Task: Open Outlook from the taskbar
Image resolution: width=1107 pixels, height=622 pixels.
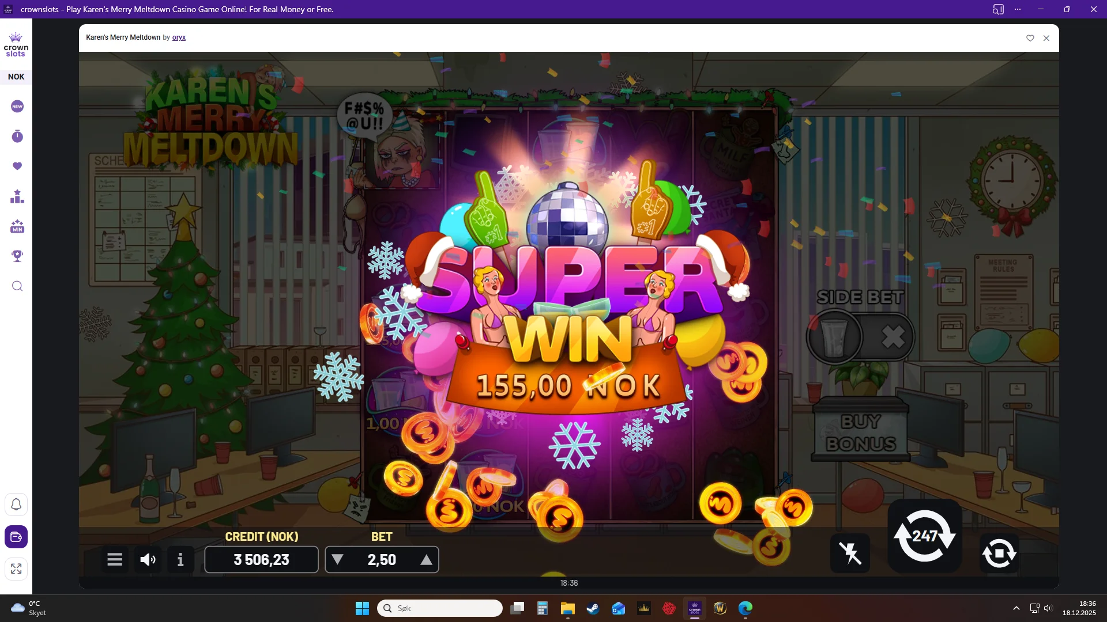Action: click(x=619, y=608)
